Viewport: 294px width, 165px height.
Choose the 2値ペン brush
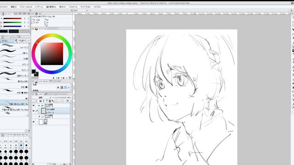point(14,52)
